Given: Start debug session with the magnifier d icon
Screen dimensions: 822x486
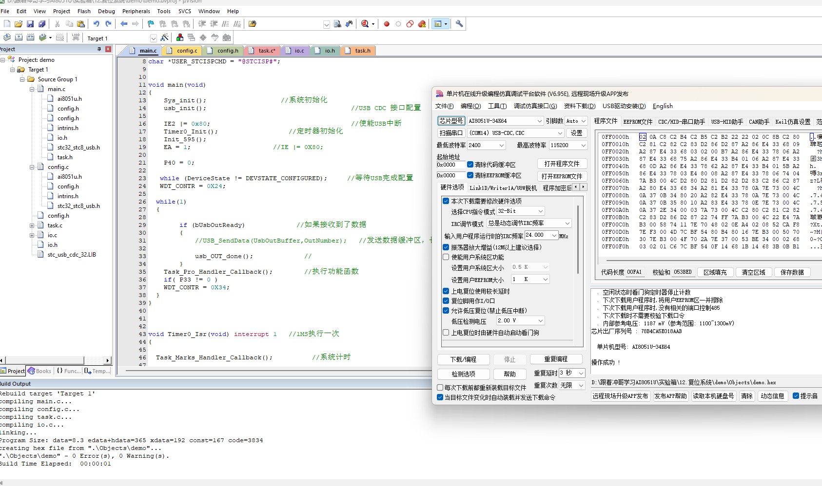Looking at the screenshot, I should pyautogui.click(x=365, y=24).
